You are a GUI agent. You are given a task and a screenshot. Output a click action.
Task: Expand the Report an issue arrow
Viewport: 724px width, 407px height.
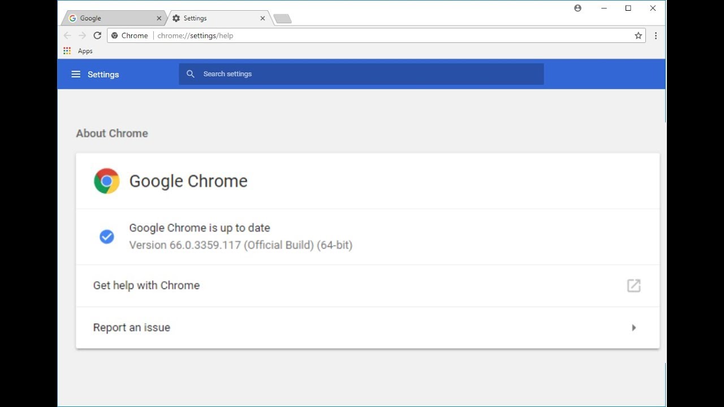coord(633,328)
